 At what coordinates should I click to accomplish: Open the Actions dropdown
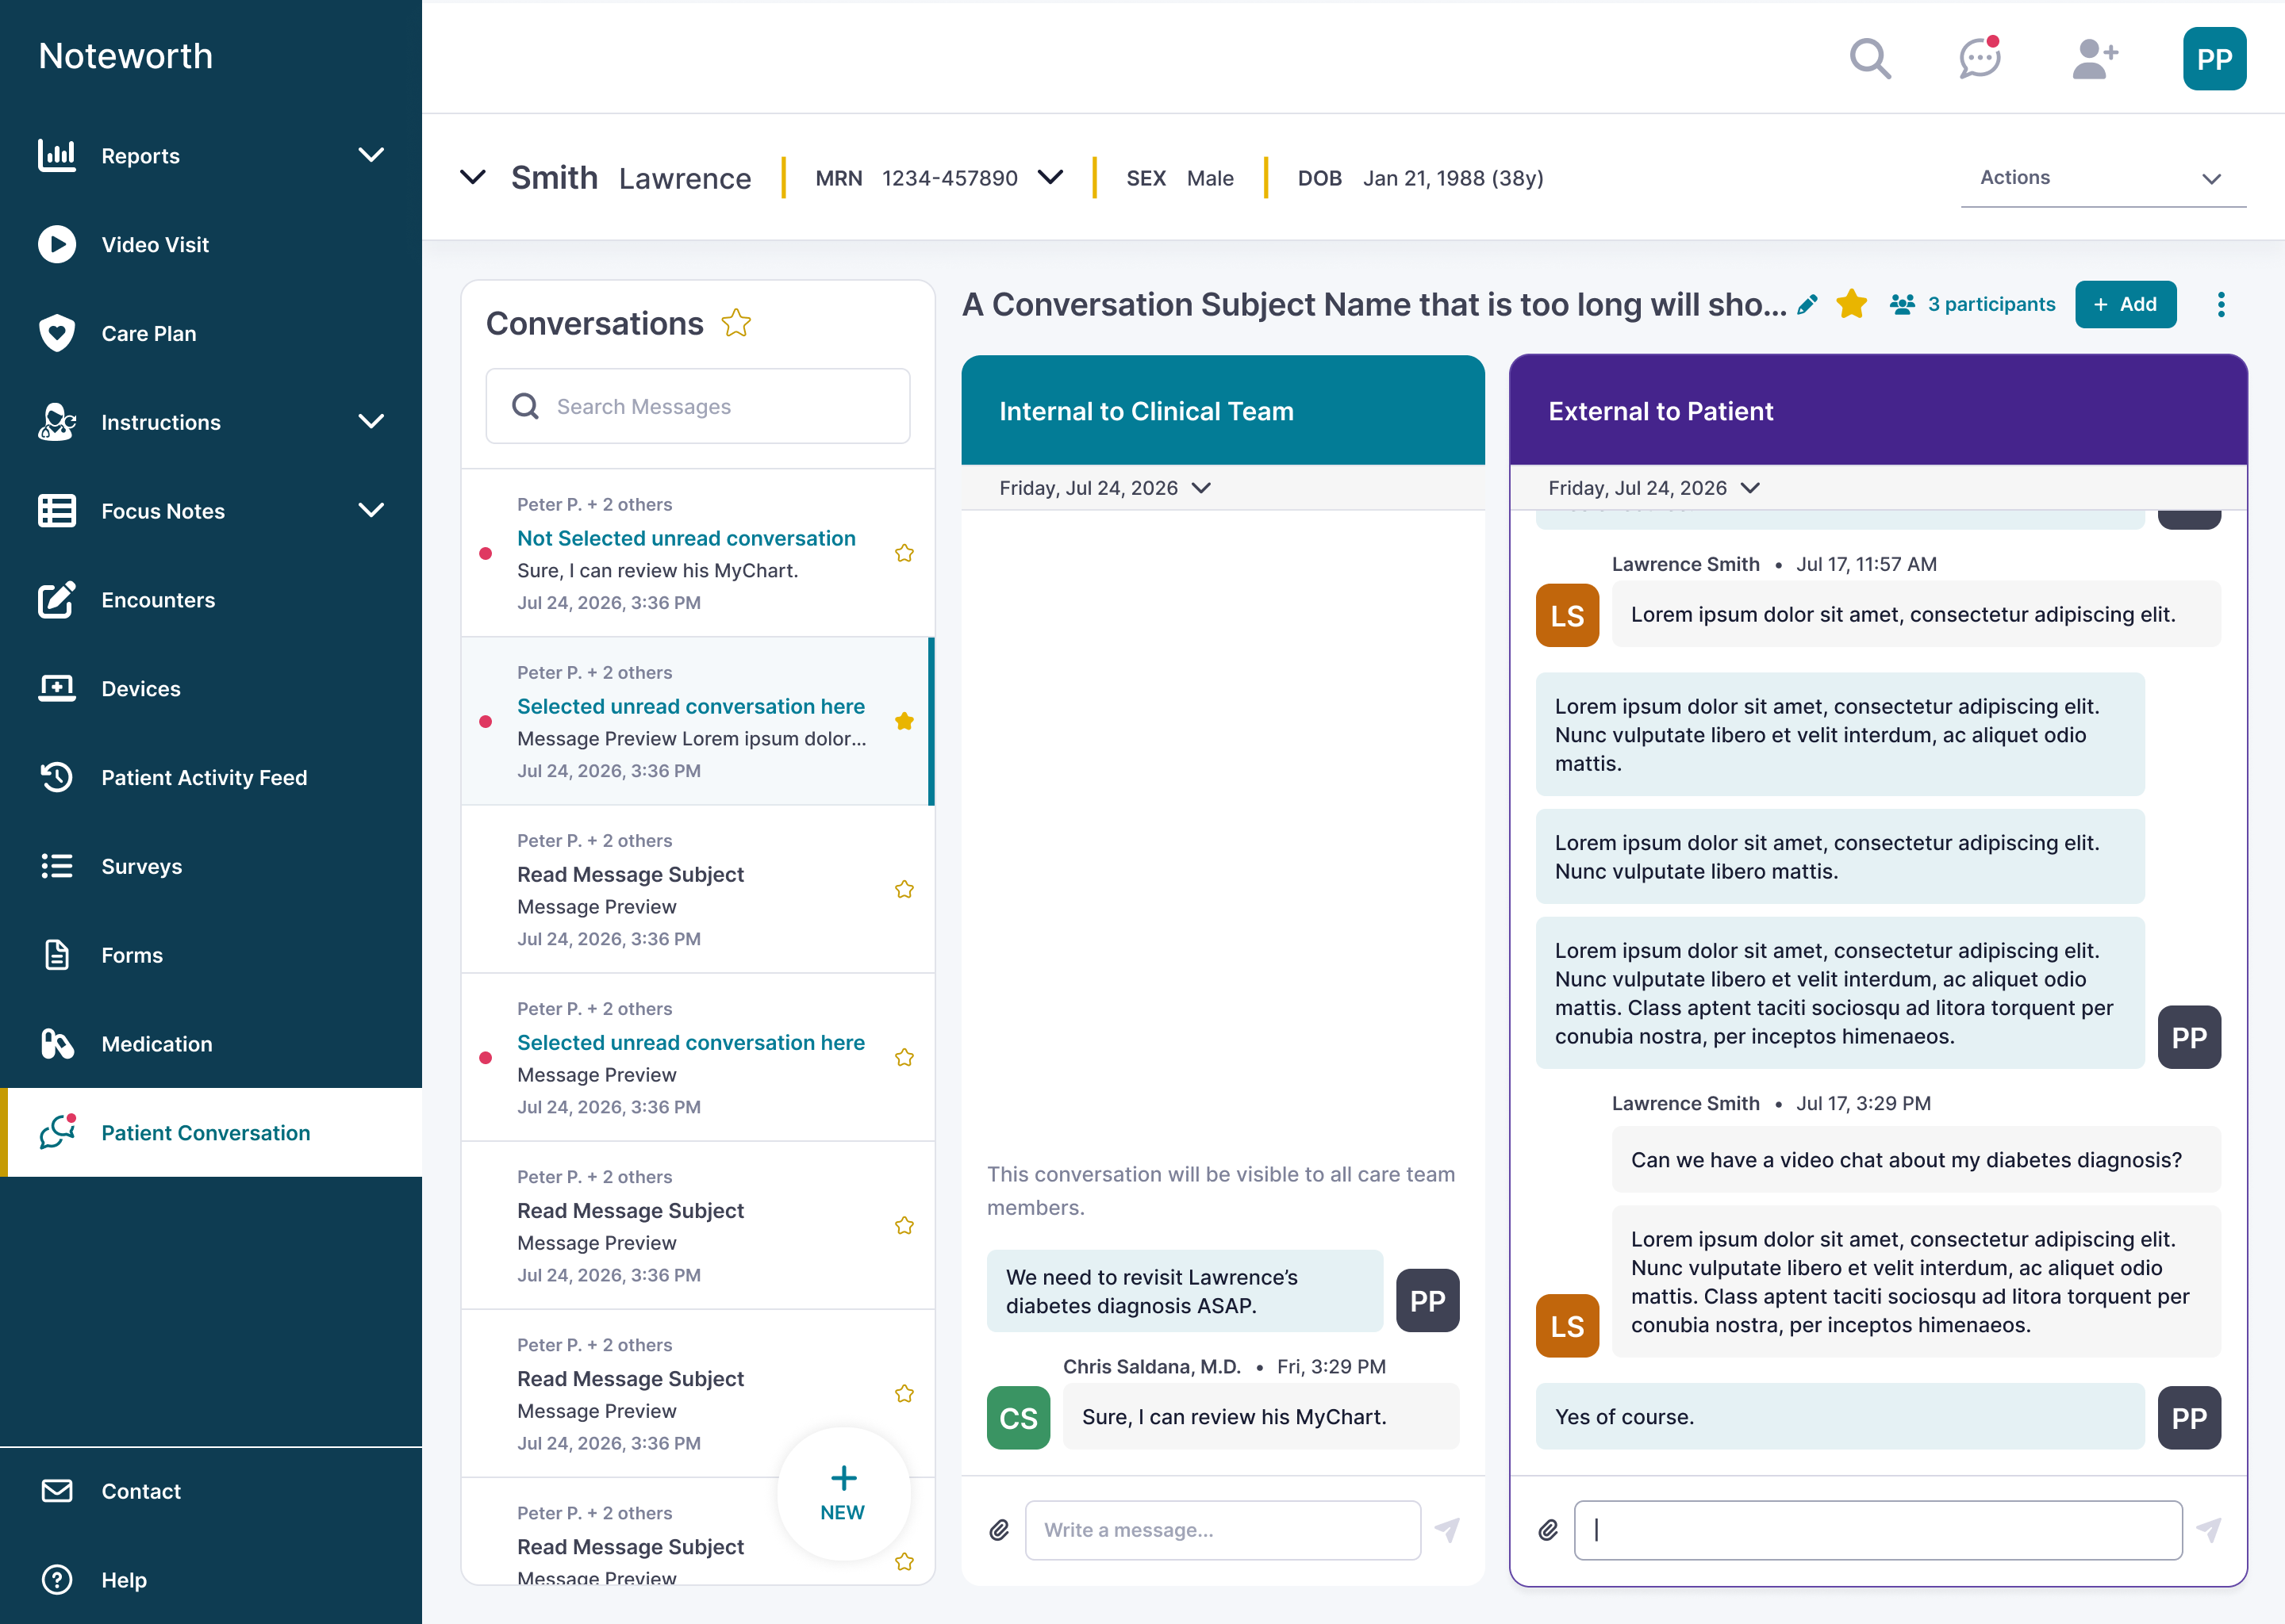tap(2103, 178)
